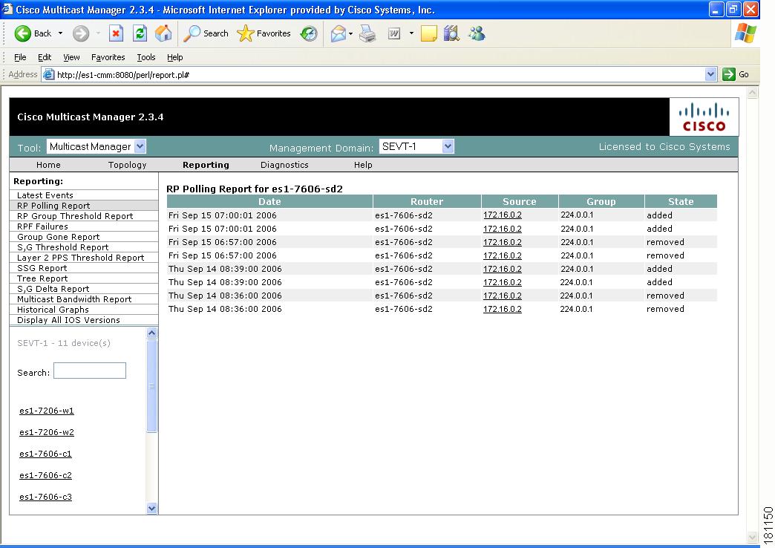Screen dimensions: 775x548
Task: Click source 172.16.0.2 in last row
Action: [x=502, y=309]
